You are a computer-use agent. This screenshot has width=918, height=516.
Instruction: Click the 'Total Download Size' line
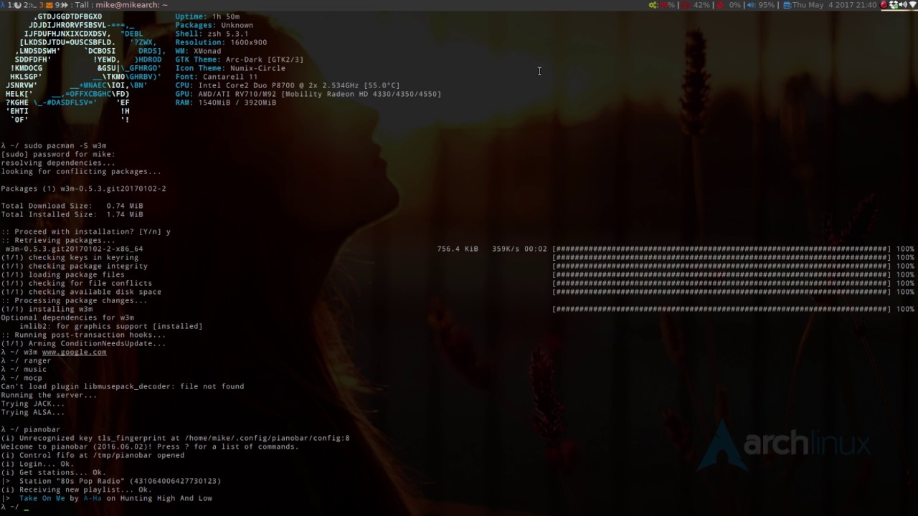pos(72,206)
